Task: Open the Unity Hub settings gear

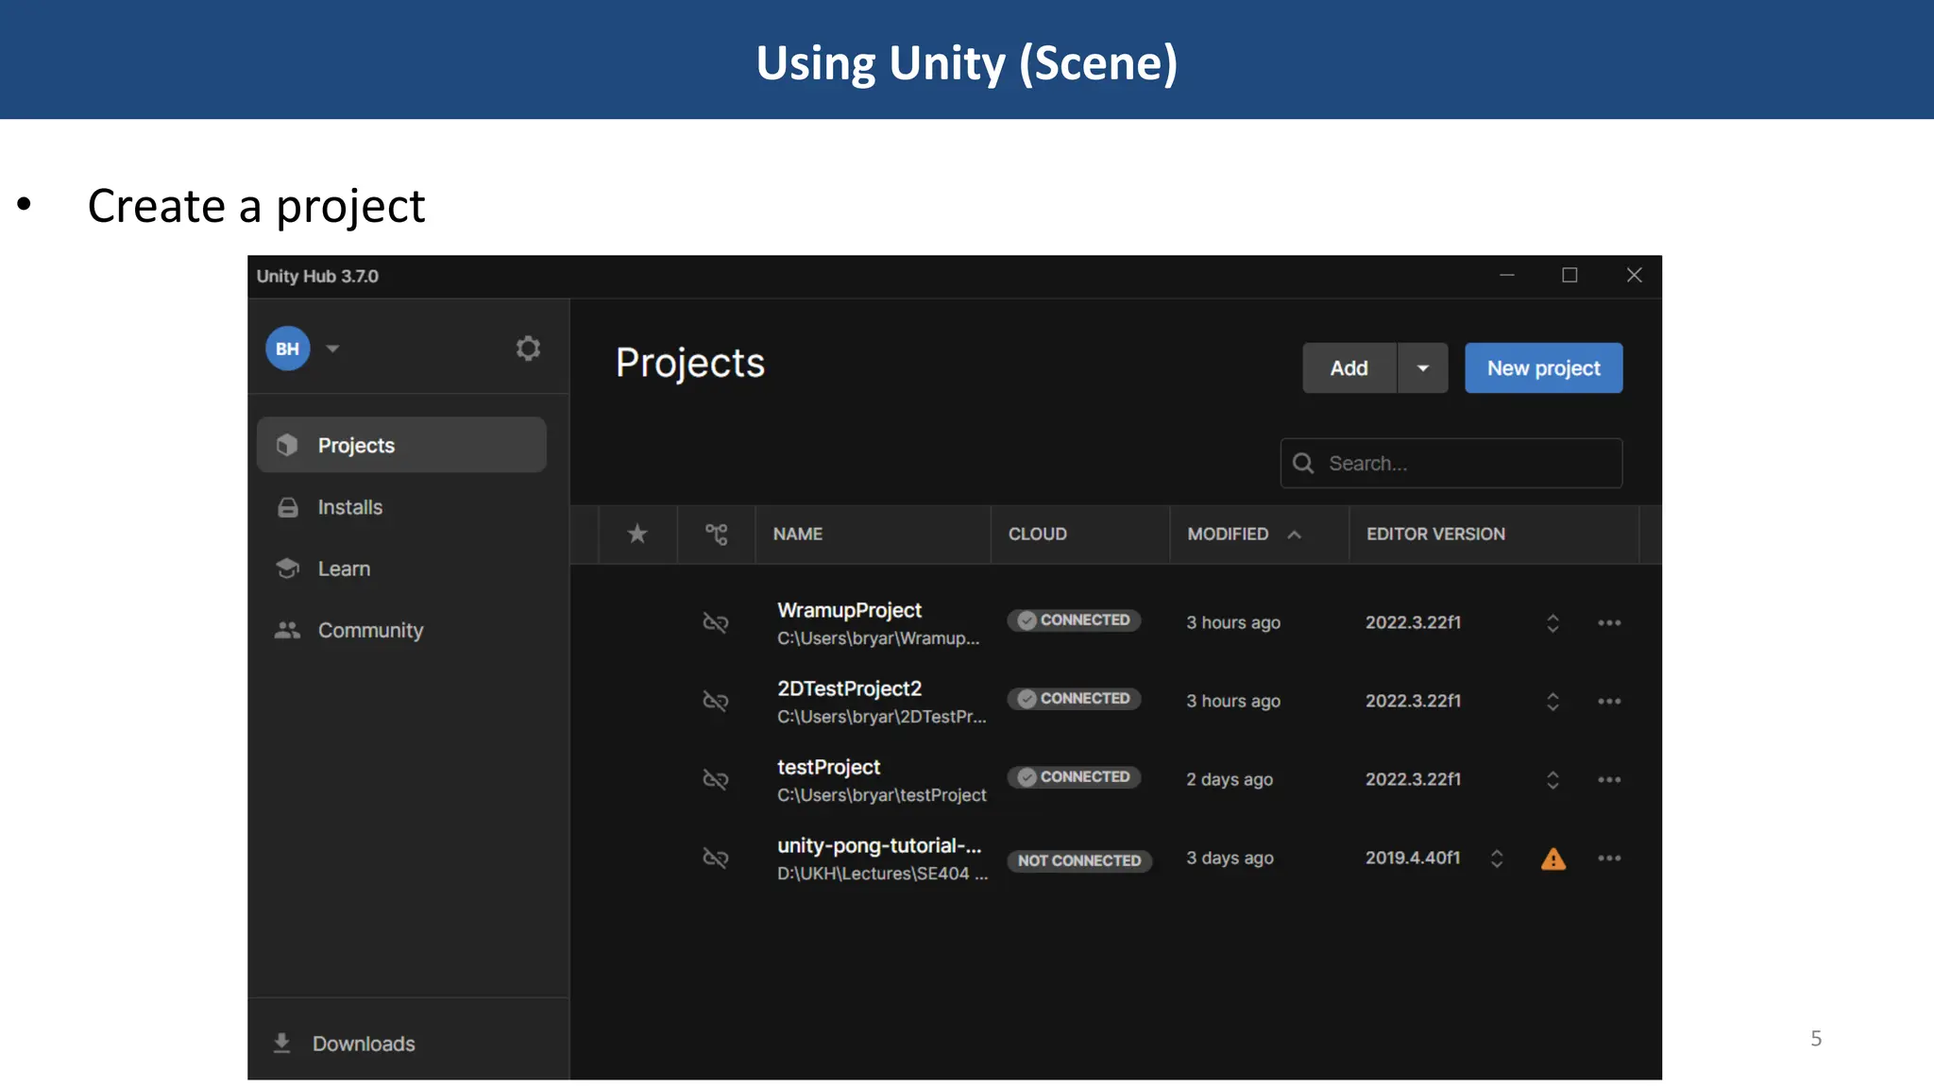Action: coord(528,348)
